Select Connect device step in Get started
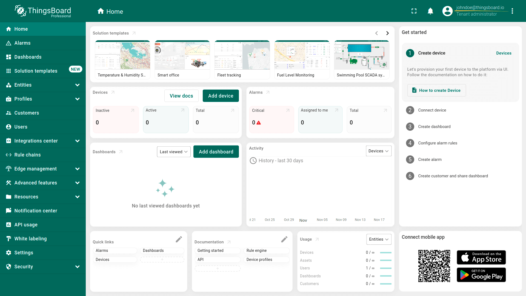 point(432,110)
